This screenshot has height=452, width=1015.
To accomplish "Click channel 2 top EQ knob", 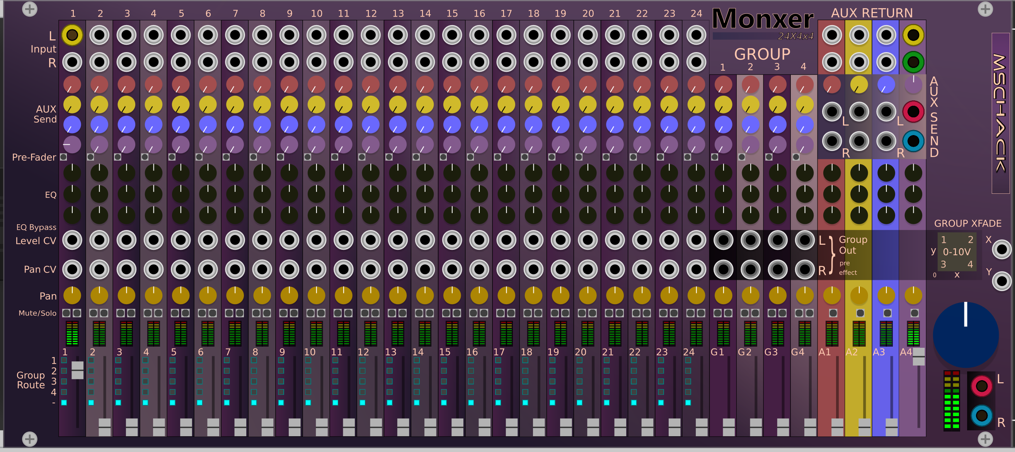I will 99,173.
